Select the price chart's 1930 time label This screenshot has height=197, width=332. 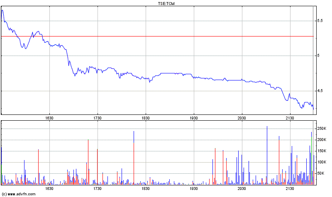[194, 118]
